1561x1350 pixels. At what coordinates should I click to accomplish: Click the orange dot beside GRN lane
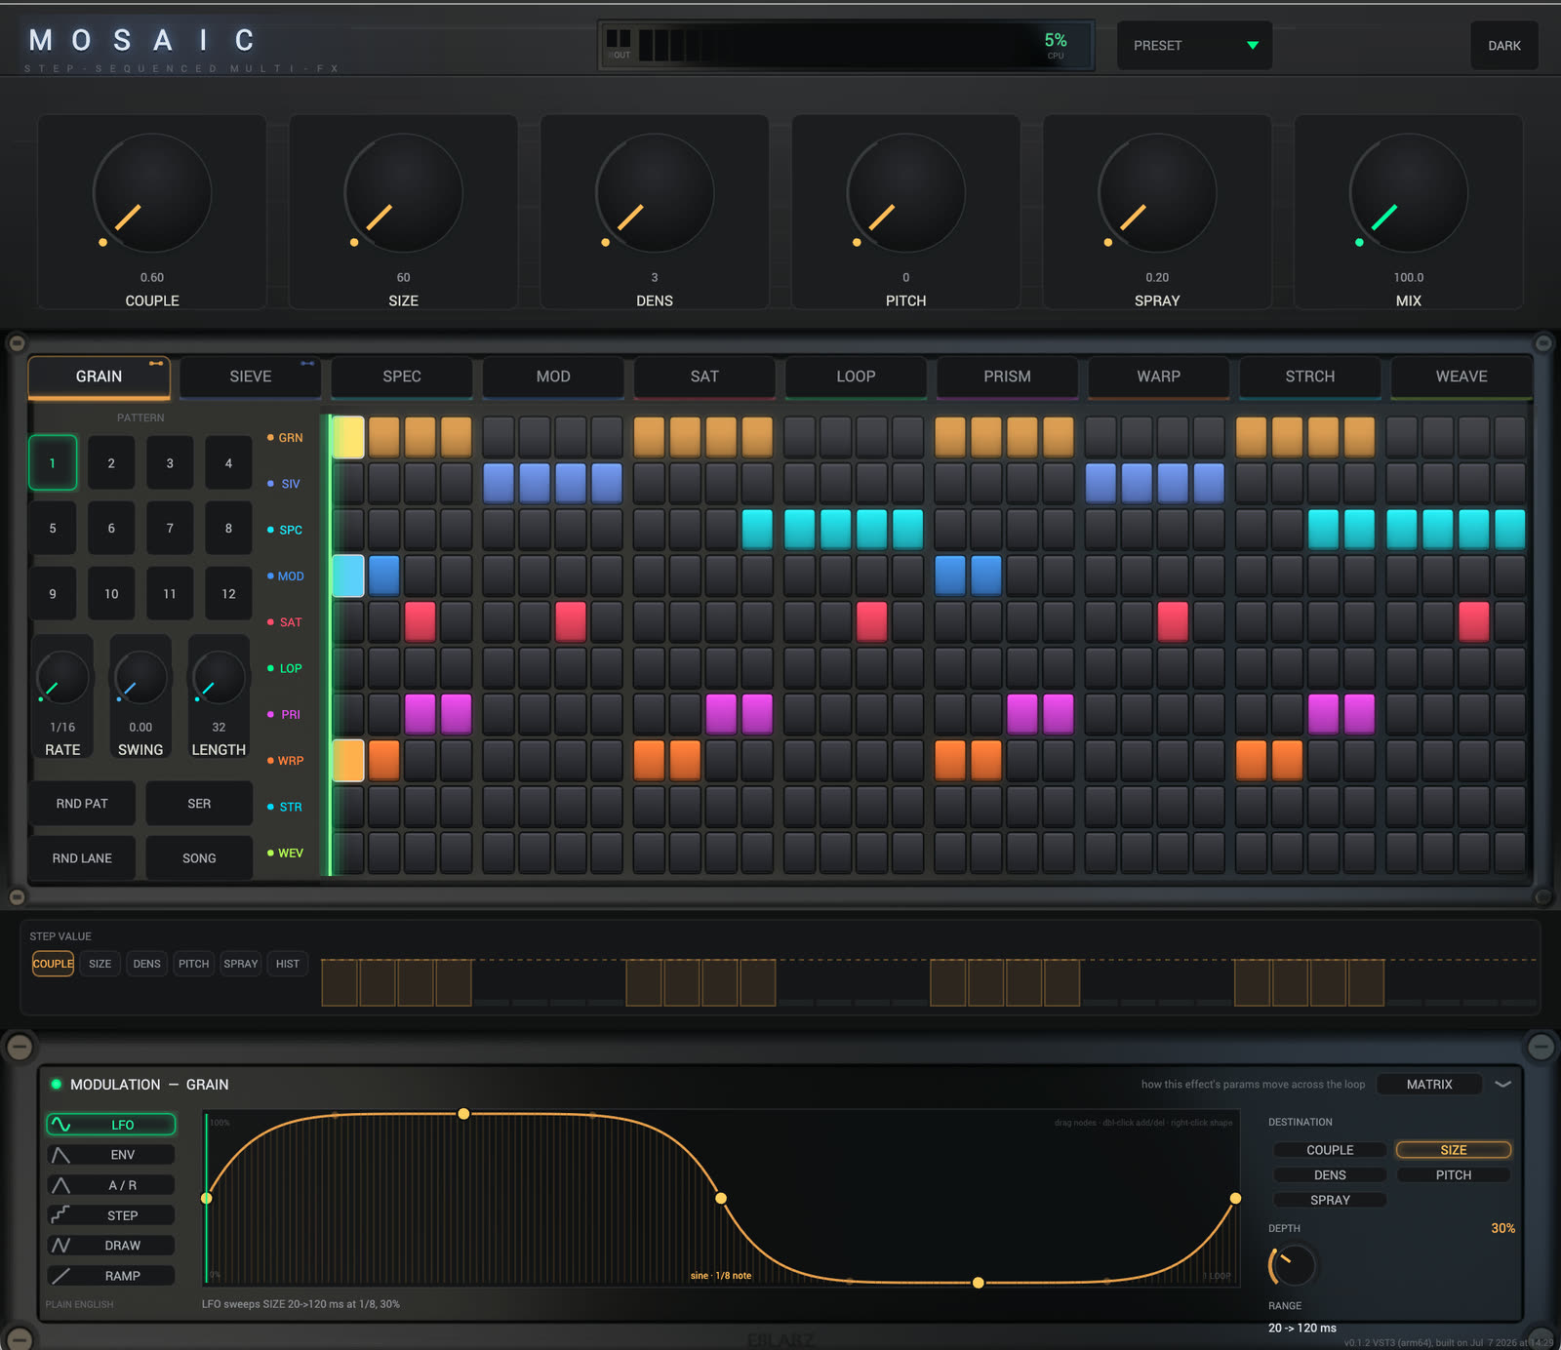270,437
